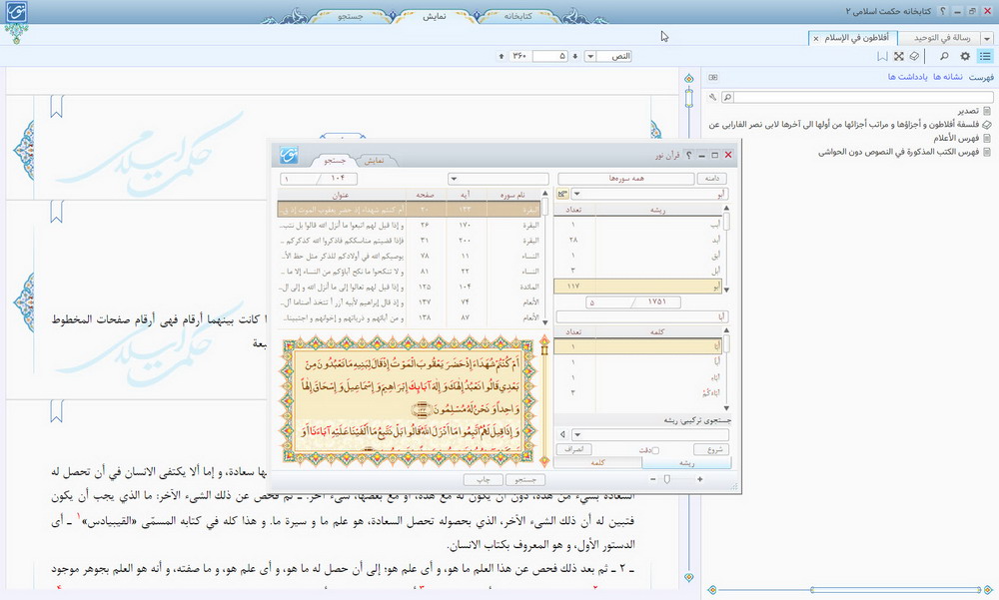
Task: Go to next page with the down arrow
Action: 574,56
